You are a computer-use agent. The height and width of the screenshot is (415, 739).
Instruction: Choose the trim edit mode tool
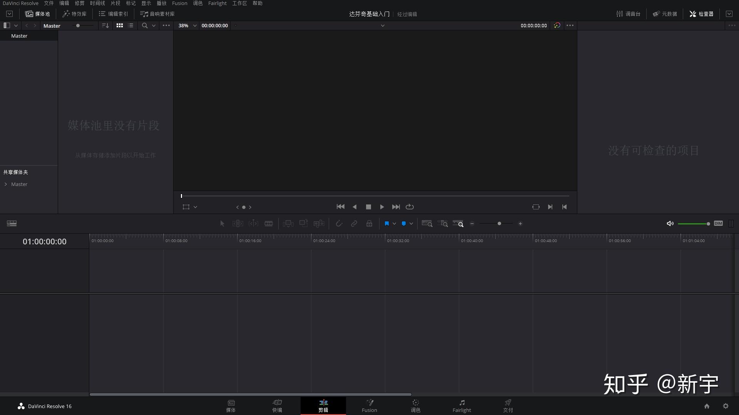[x=238, y=224]
